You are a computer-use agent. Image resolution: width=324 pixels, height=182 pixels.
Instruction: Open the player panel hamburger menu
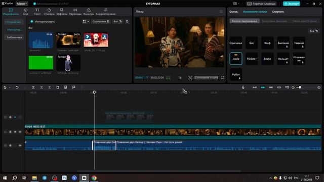tap(221, 12)
